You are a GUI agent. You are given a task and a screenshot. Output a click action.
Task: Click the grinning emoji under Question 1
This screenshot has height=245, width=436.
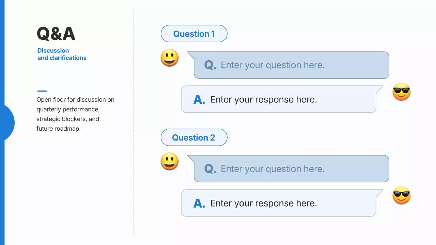coord(170,58)
